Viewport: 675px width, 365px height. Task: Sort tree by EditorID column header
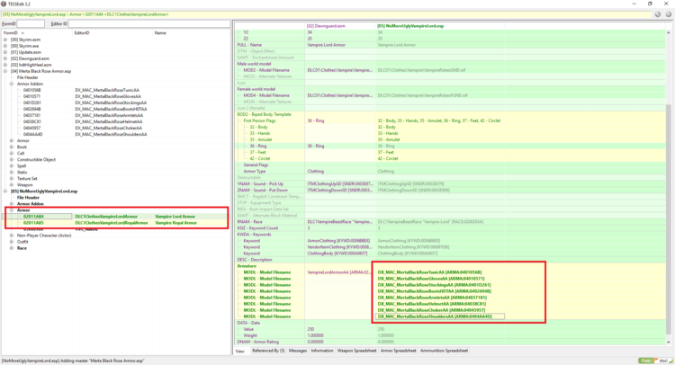click(x=112, y=32)
